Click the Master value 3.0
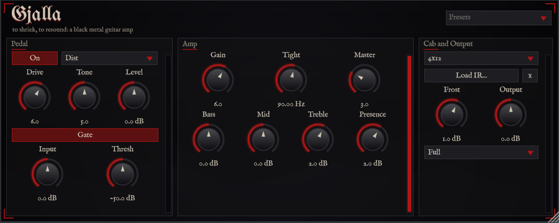The image size is (559, 223). click(365, 105)
